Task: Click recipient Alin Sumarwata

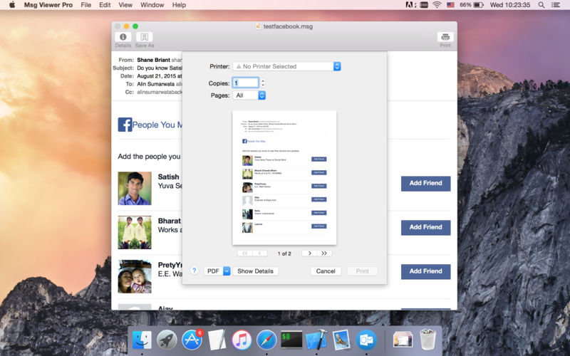Action: (155, 84)
